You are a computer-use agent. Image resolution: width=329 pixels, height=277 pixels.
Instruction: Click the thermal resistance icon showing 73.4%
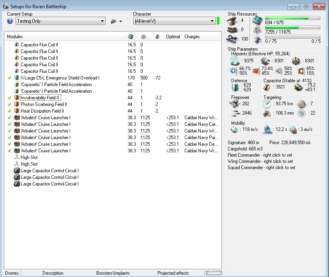[256, 71]
